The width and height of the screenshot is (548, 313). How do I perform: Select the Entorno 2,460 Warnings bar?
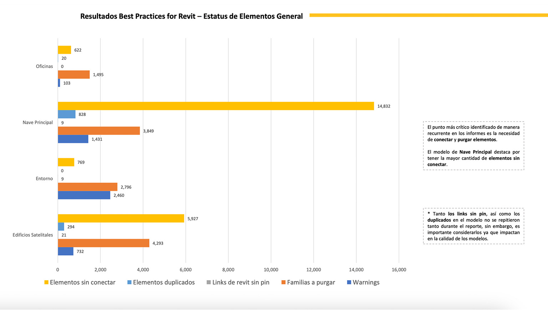click(84, 195)
